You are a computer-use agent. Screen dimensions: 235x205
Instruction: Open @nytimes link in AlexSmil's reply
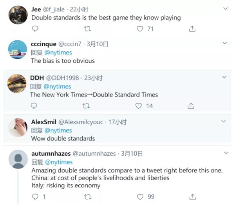coord(58,131)
